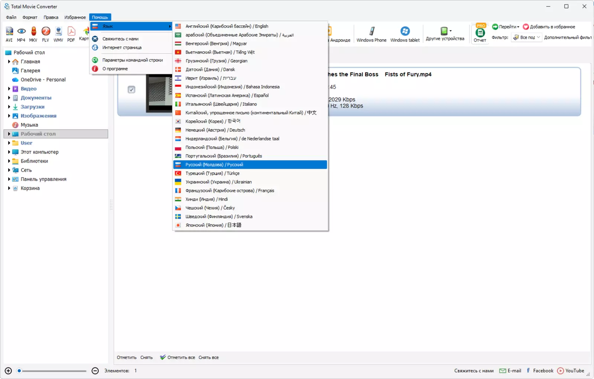Select the MP4 conversion icon
The width and height of the screenshot is (594, 379).
(21, 34)
